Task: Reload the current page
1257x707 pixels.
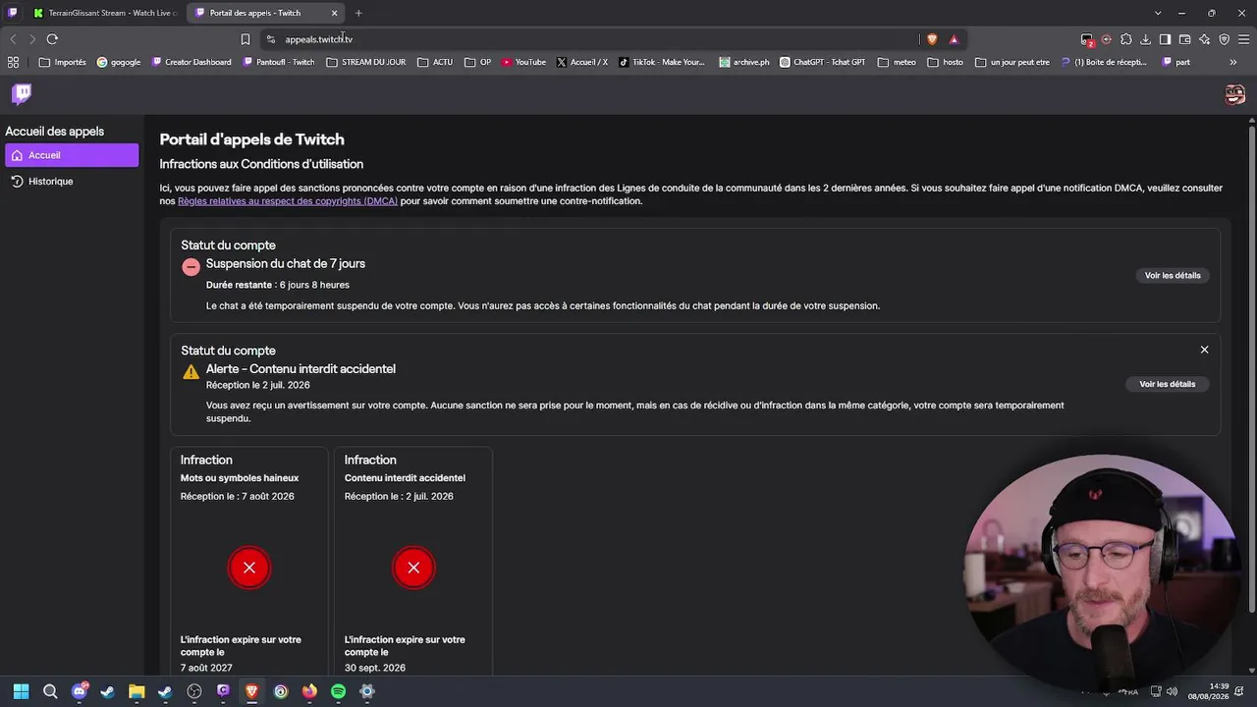Action: (52, 39)
